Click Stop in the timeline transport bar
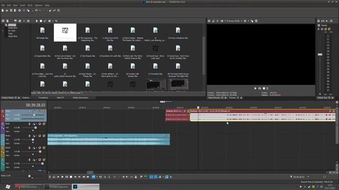 [71, 177]
